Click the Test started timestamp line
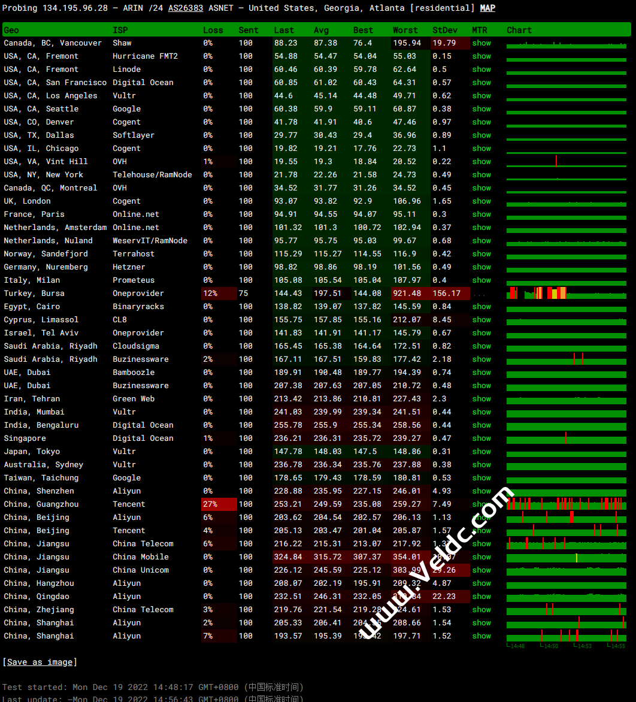The image size is (636, 702). coord(153,687)
